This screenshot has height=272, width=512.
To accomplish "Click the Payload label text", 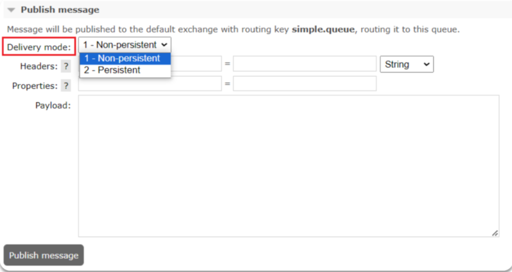I will (x=52, y=105).
